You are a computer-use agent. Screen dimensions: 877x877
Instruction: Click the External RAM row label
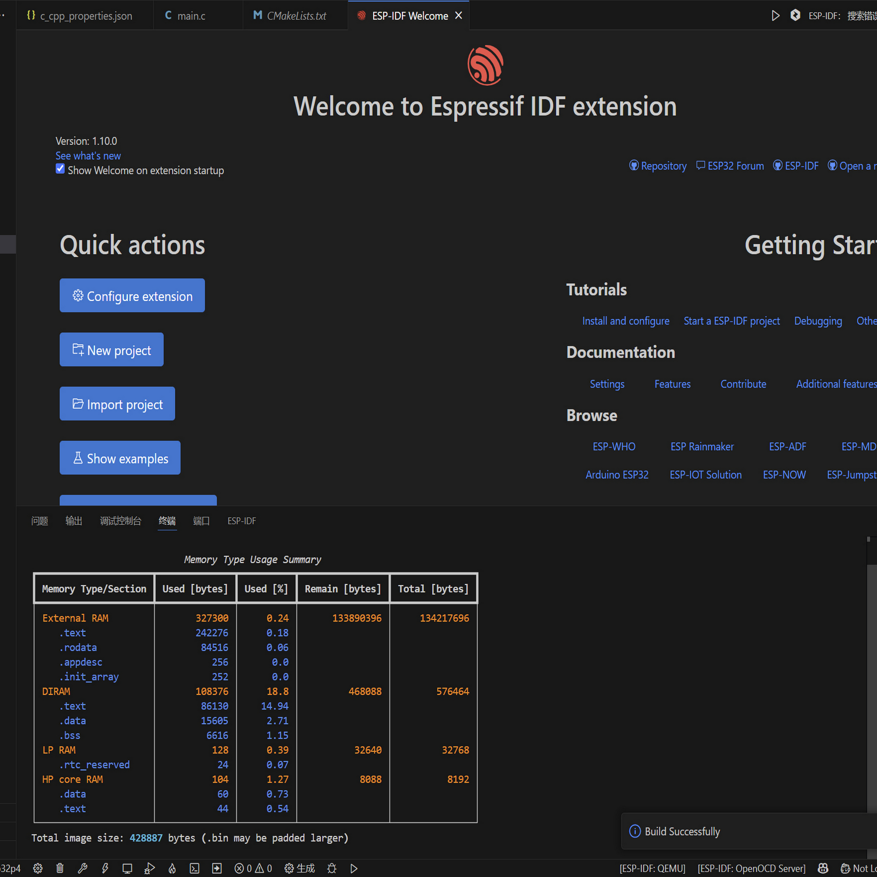75,618
